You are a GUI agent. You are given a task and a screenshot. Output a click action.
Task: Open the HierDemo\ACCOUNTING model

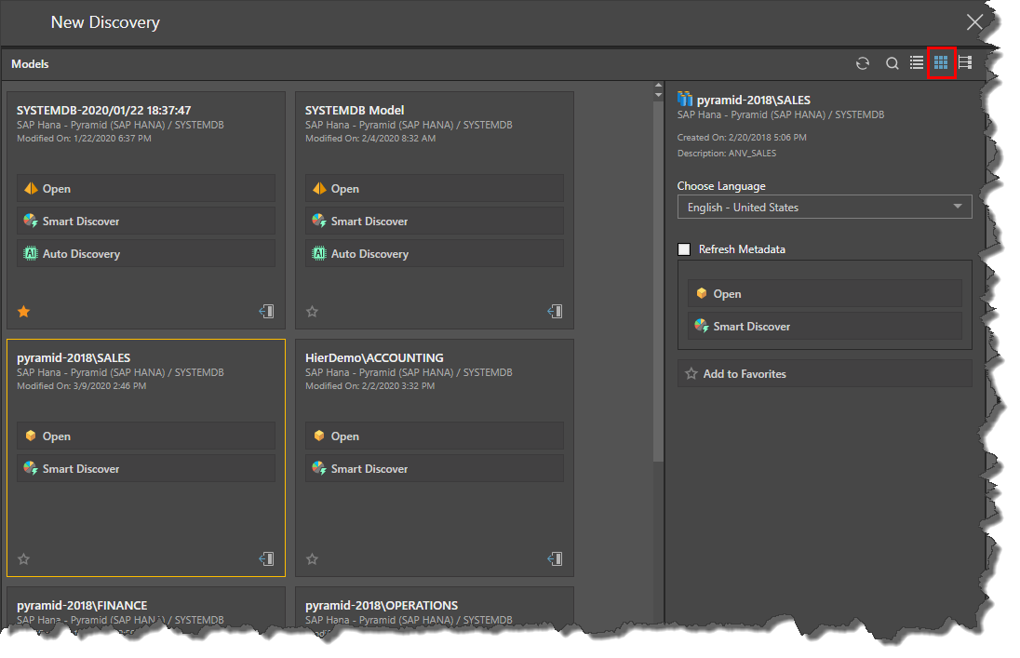point(434,436)
